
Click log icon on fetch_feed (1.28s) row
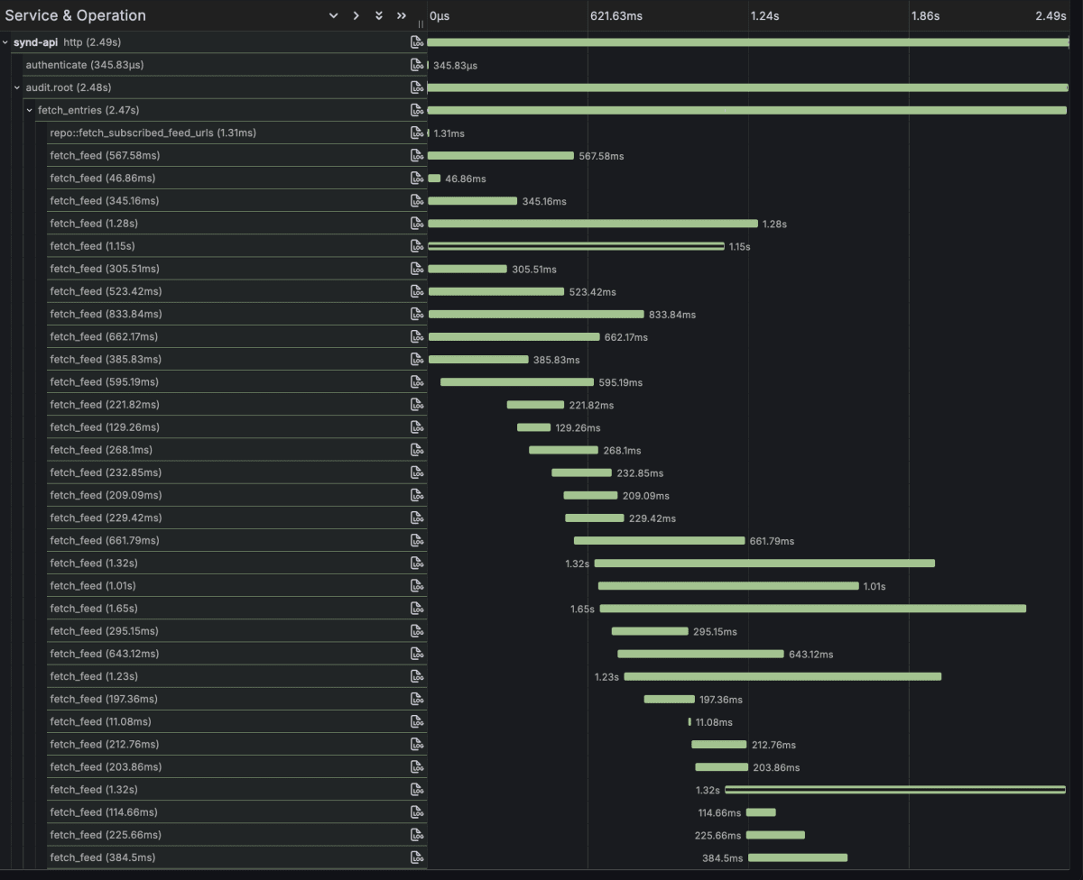click(417, 224)
